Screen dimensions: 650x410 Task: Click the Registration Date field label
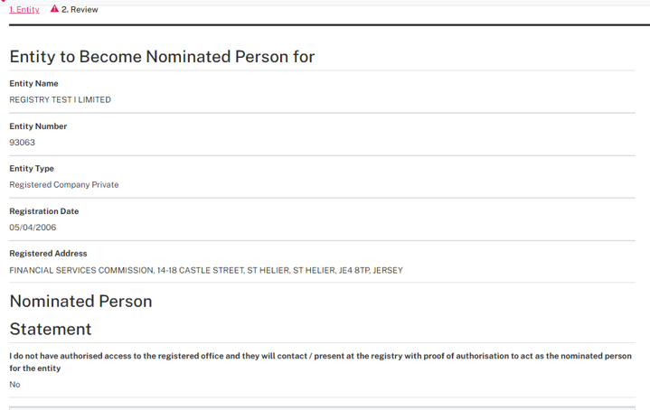pos(43,211)
